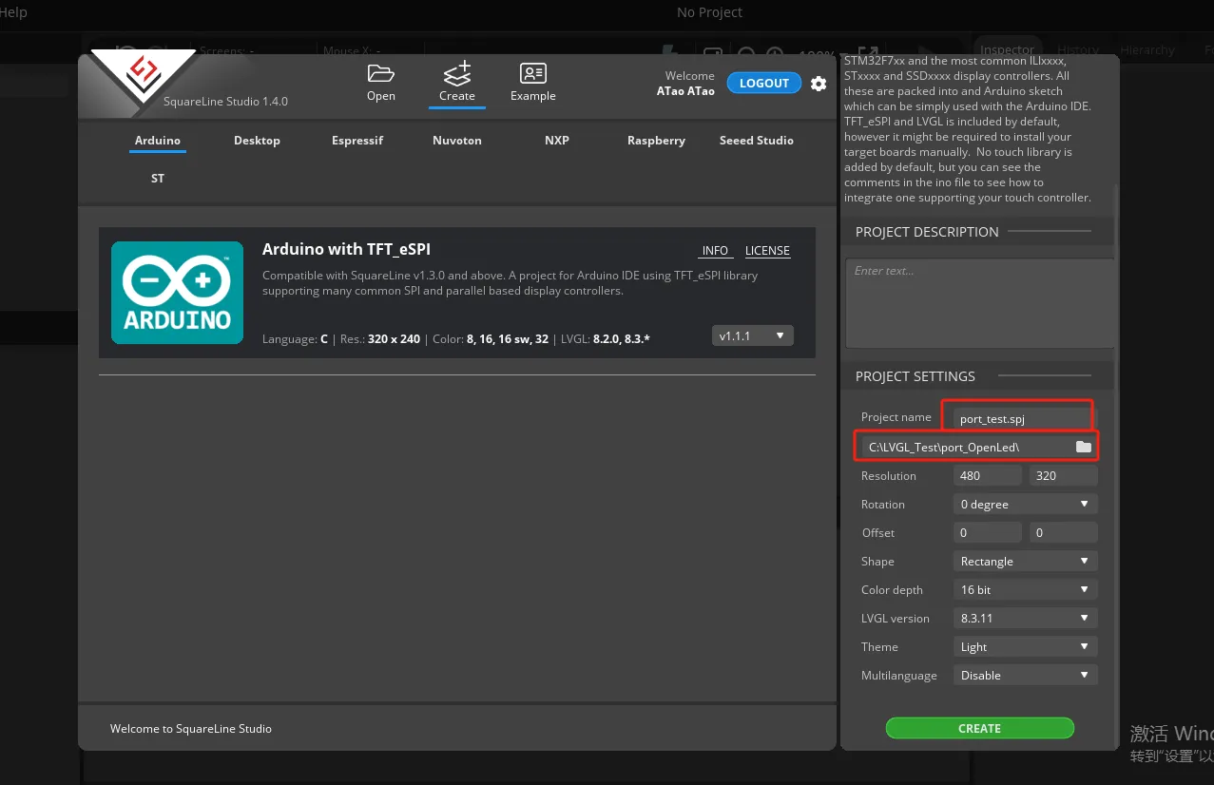Open the Multilanguage dropdown
1214x785 pixels.
tap(1025, 676)
